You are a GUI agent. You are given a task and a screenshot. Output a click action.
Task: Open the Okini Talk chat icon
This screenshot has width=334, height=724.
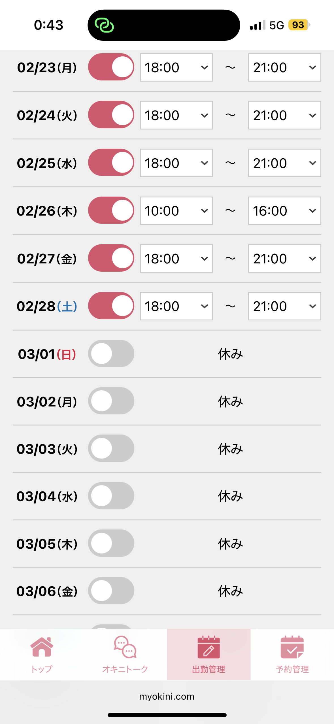(125, 647)
